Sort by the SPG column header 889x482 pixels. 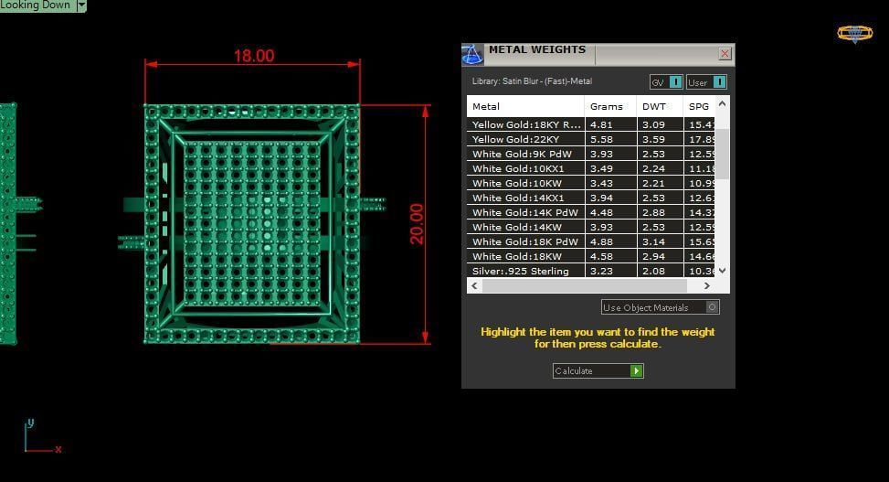point(699,106)
